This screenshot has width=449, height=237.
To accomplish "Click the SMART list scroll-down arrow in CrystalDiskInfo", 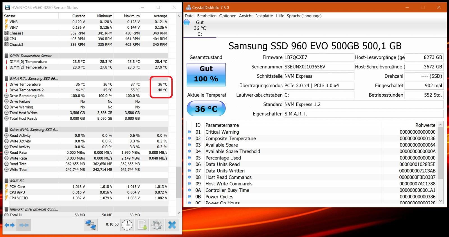I will 440,200.
